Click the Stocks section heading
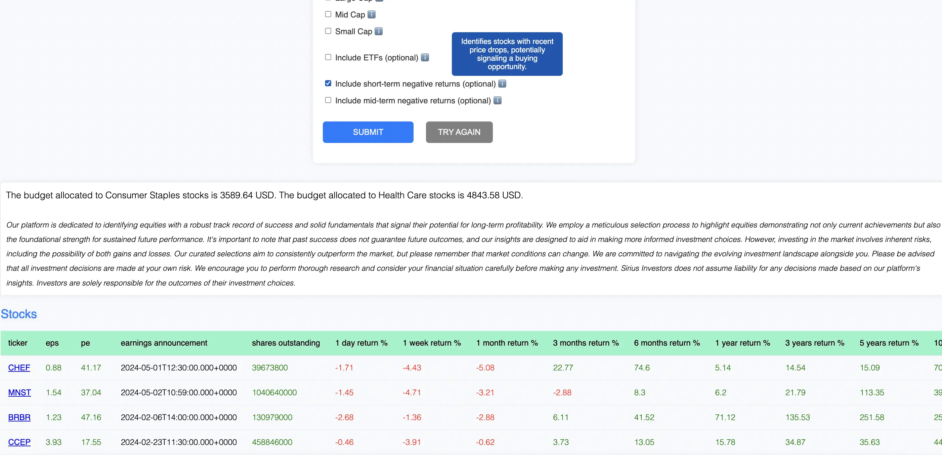 point(19,314)
